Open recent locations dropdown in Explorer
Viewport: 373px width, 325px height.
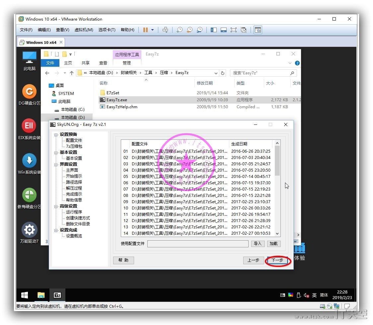tap(65, 73)
